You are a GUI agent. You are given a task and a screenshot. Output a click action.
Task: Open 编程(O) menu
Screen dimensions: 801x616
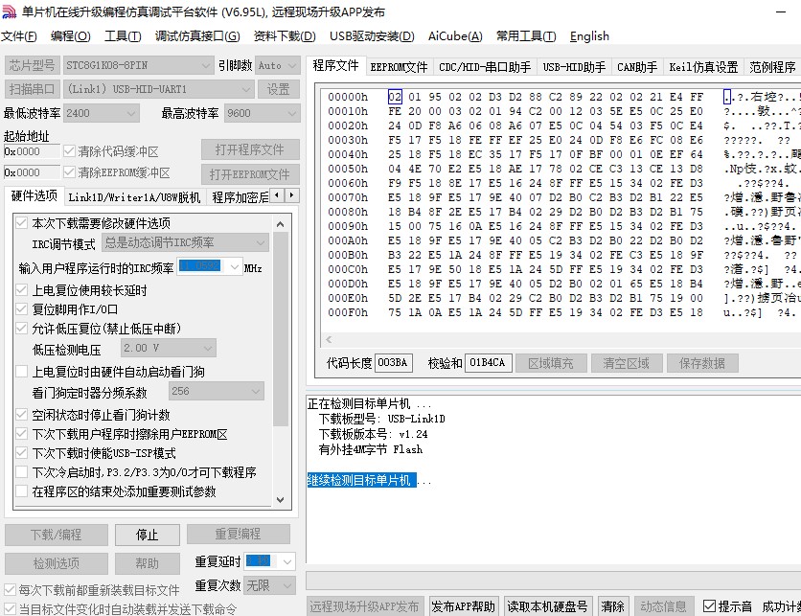[x=71, y=36]
